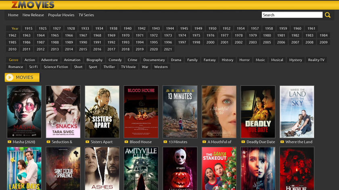
Task: Select year 1915 filter
Action: point(28,28)
